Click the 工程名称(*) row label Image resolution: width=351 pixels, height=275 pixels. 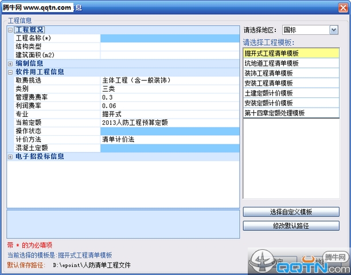point(33,38)
